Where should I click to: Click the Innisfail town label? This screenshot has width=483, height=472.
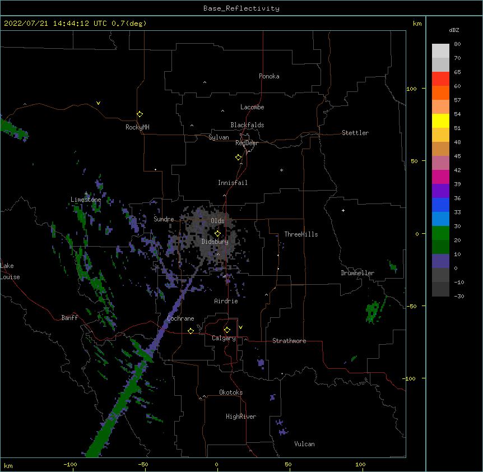[x=233, y=183]
